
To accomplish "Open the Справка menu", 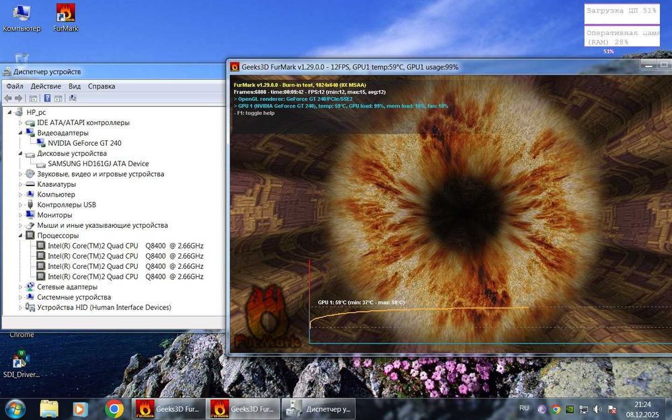I will (x=101, y=86).
